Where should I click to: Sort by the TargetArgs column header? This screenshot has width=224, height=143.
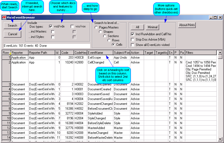pos(162,53)
